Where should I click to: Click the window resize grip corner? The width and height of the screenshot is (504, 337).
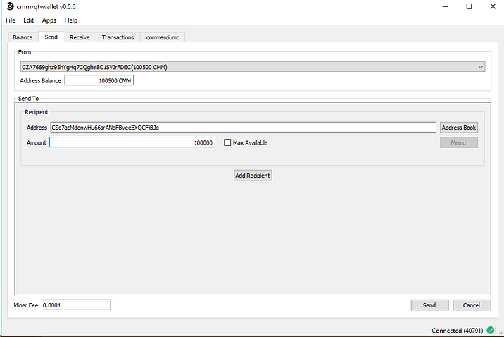(501, 333)
